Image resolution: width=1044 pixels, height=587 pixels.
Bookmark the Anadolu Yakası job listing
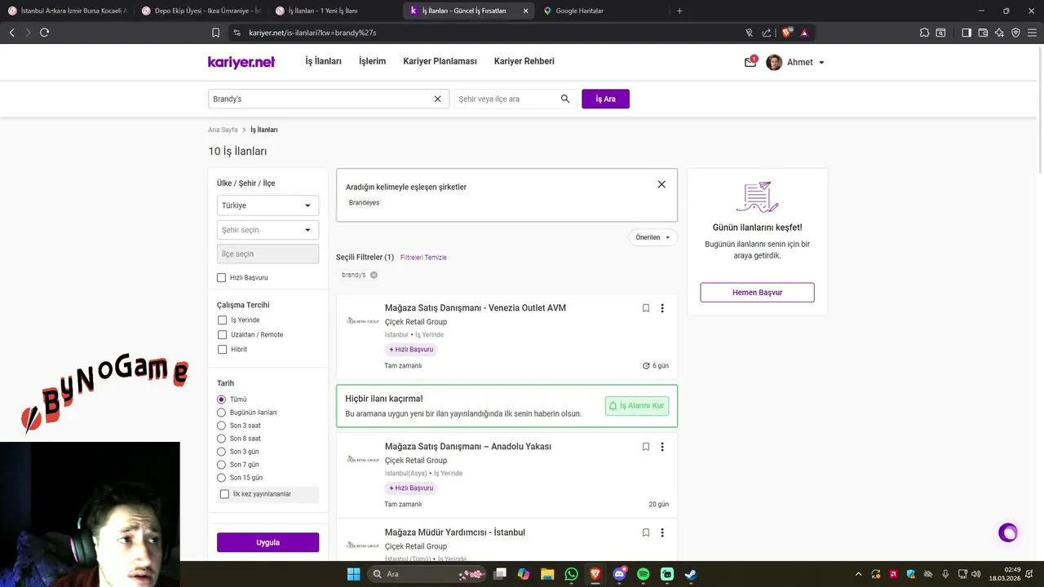point(646,447)
